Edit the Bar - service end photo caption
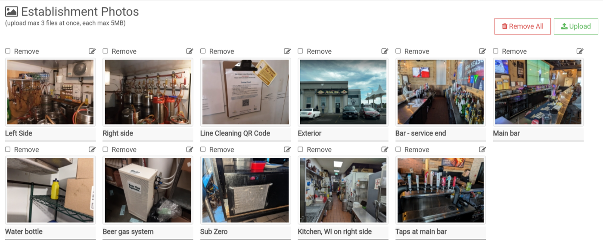 click(x=482, y=51)
